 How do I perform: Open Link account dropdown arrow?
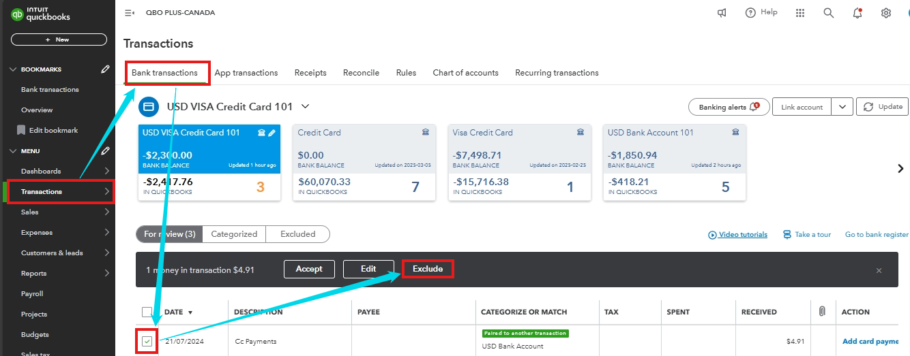843,107
